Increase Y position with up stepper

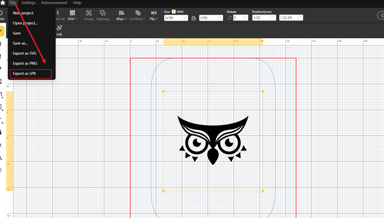pos(300,16)
